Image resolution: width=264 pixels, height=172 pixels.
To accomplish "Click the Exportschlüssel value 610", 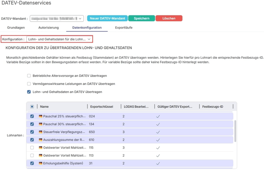I will click(91, 140).
